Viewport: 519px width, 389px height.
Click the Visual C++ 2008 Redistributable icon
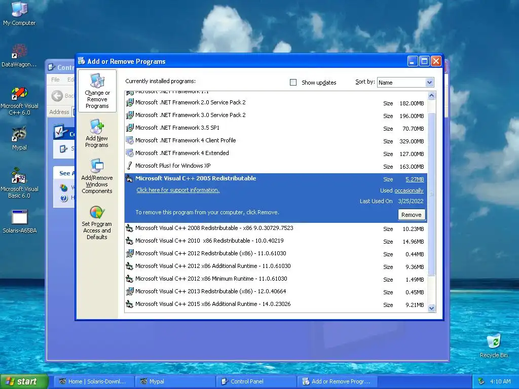pos(129,228)
